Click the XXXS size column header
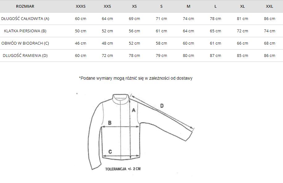Screen dimensions: 283x183 (81, 6)
